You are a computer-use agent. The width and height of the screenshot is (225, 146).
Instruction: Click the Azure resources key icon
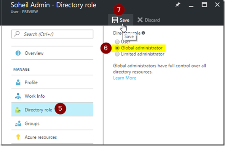click(x=18, y=137)
